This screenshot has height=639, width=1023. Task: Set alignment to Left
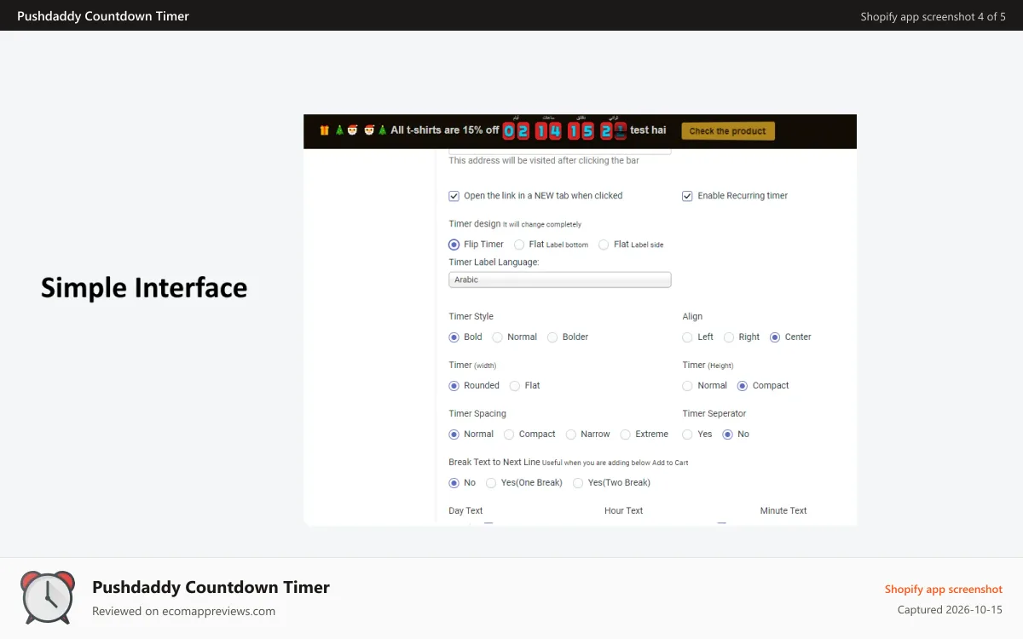(687, 337)
